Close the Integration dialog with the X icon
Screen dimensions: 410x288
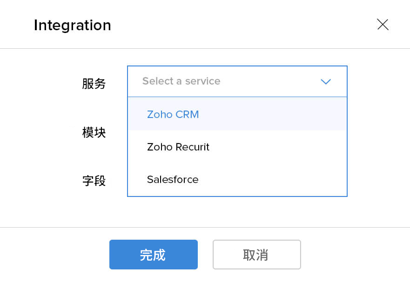[383, 25]
